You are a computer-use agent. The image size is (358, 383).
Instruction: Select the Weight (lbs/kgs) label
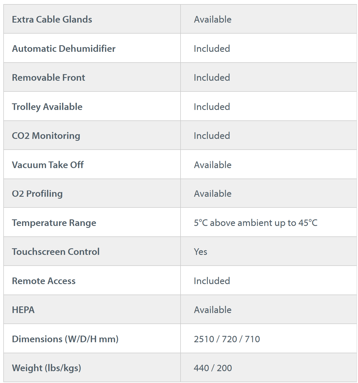pyautogui.click(x=46, y=368)
